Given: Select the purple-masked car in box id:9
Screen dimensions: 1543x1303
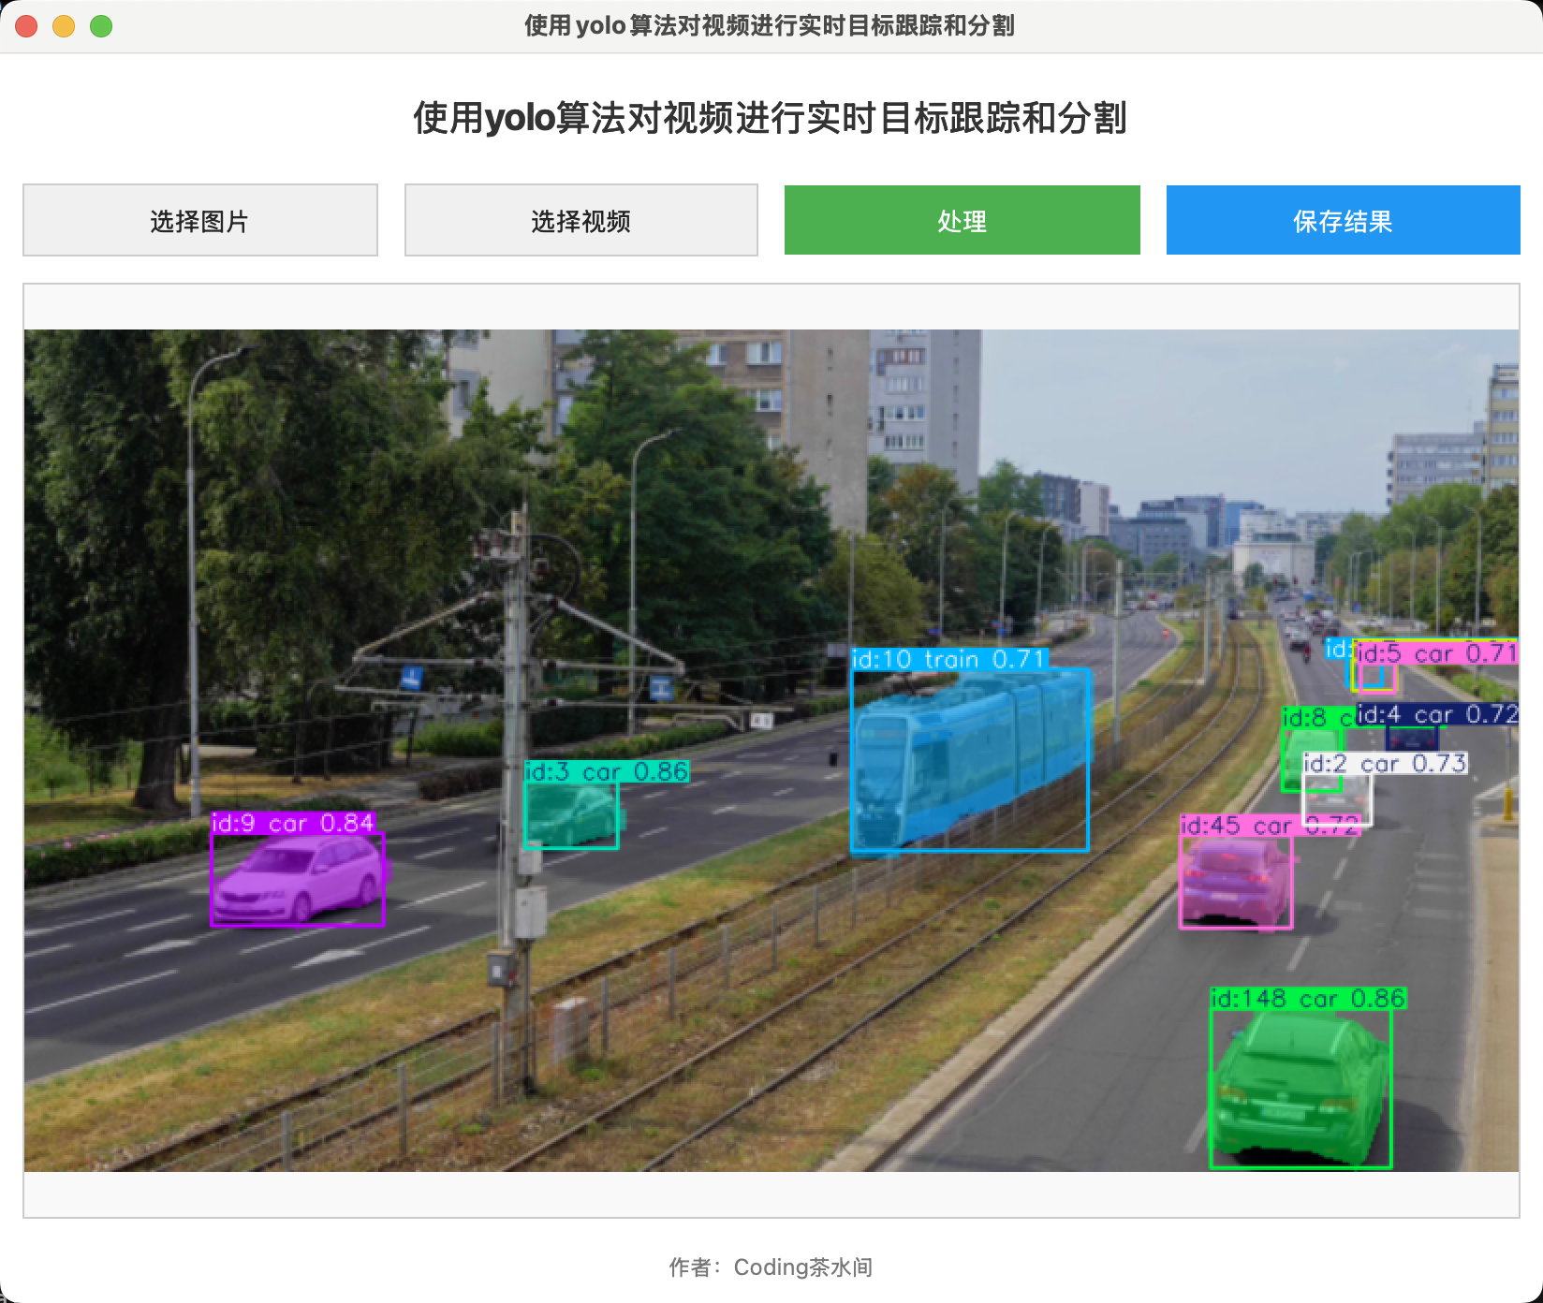Looking at the screenshot, I should coord(297,881).
